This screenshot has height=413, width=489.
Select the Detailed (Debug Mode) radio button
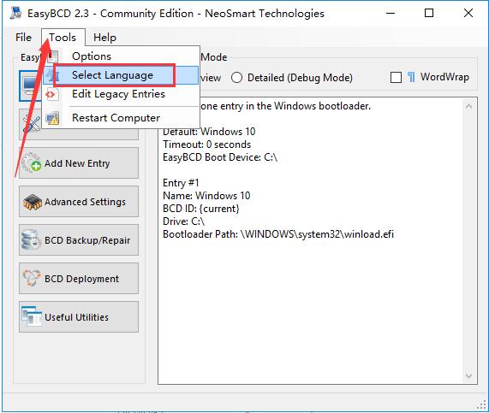pyautogui.click(x=236, y=77)
